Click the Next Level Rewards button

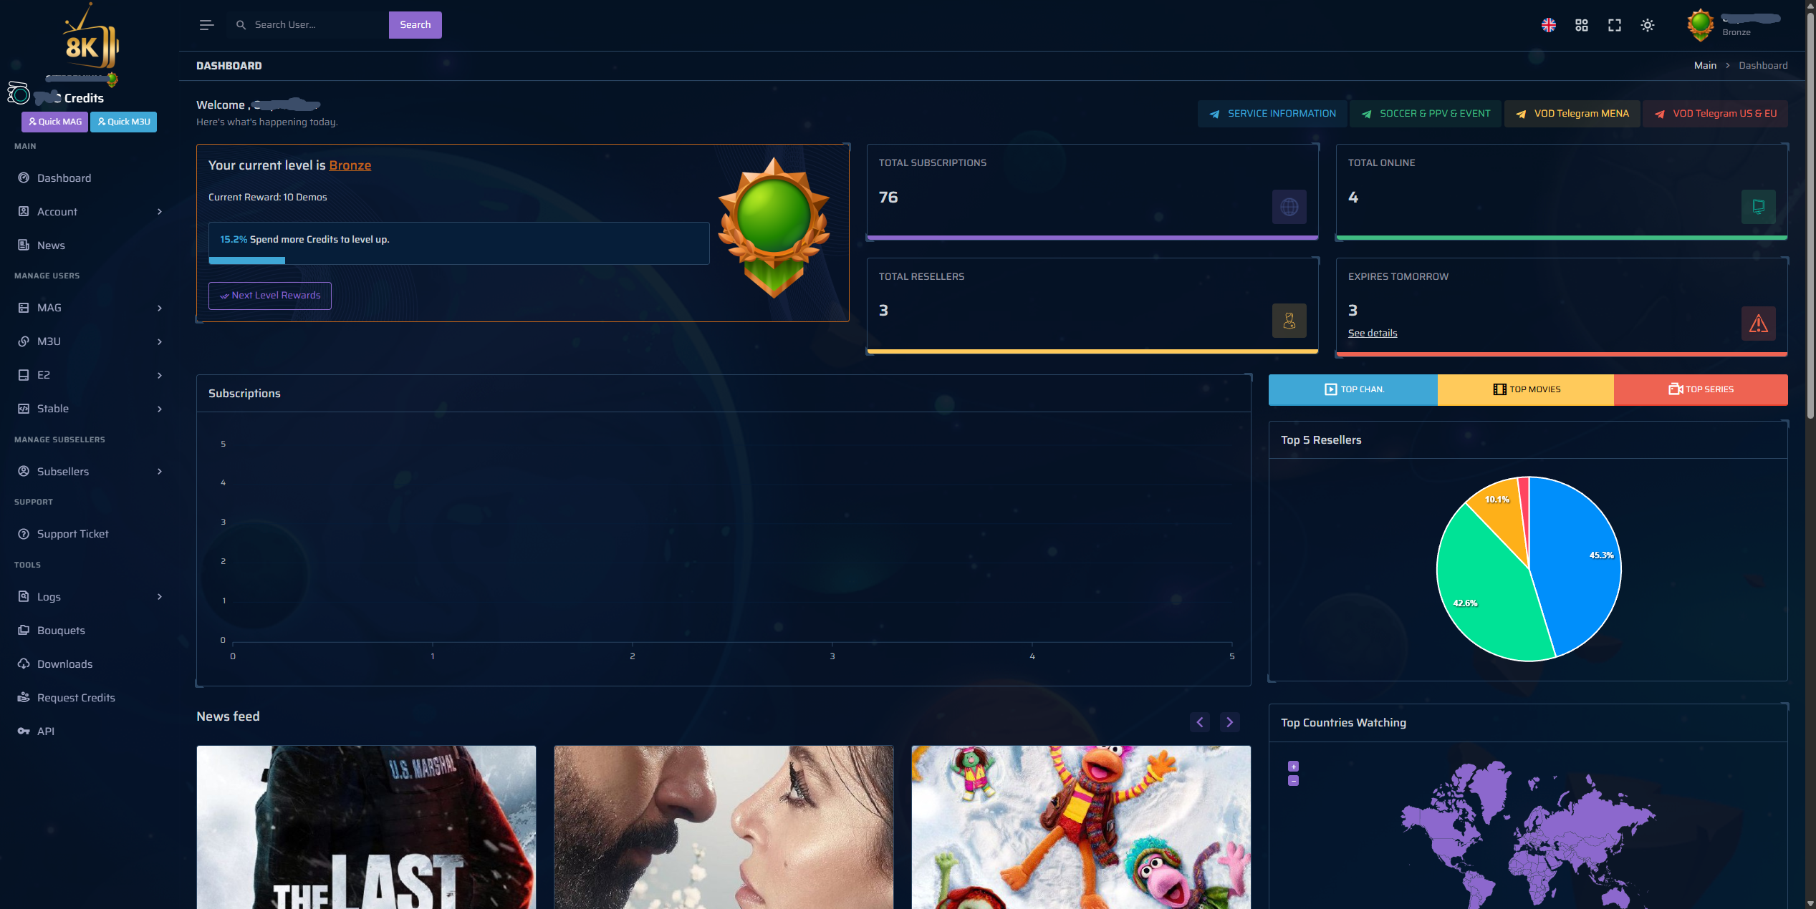click(269, 296)
